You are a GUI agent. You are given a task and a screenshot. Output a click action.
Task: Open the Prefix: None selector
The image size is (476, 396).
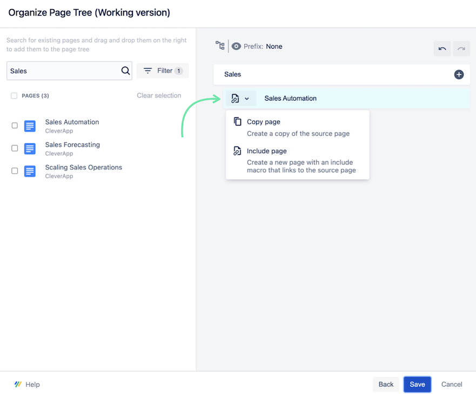(262, 46)
